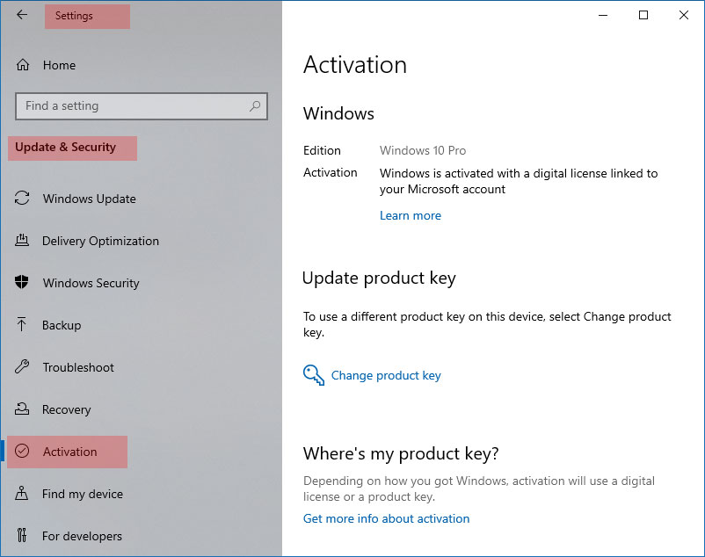Open the Learn more link
This screenshot has width=705, height=557.
411,215
